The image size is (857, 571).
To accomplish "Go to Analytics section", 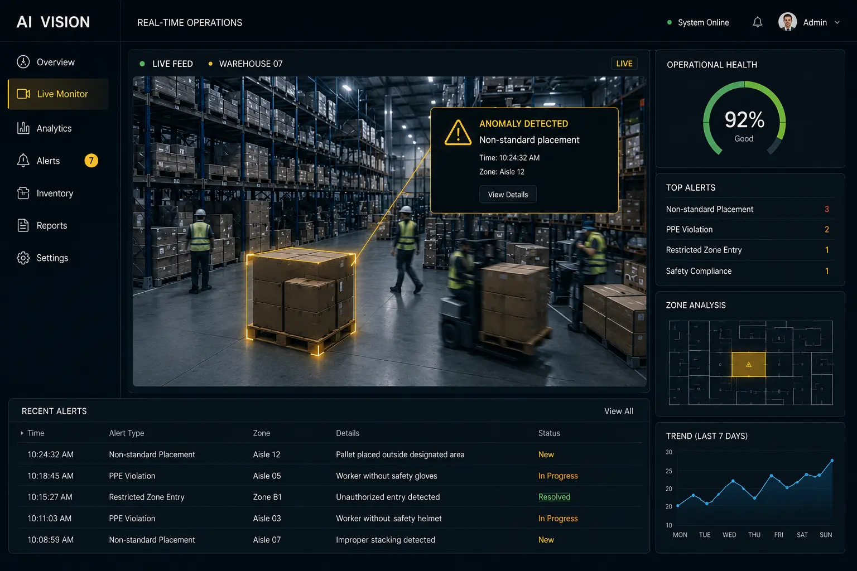I will pyautogui.click(x=59, y=128).
